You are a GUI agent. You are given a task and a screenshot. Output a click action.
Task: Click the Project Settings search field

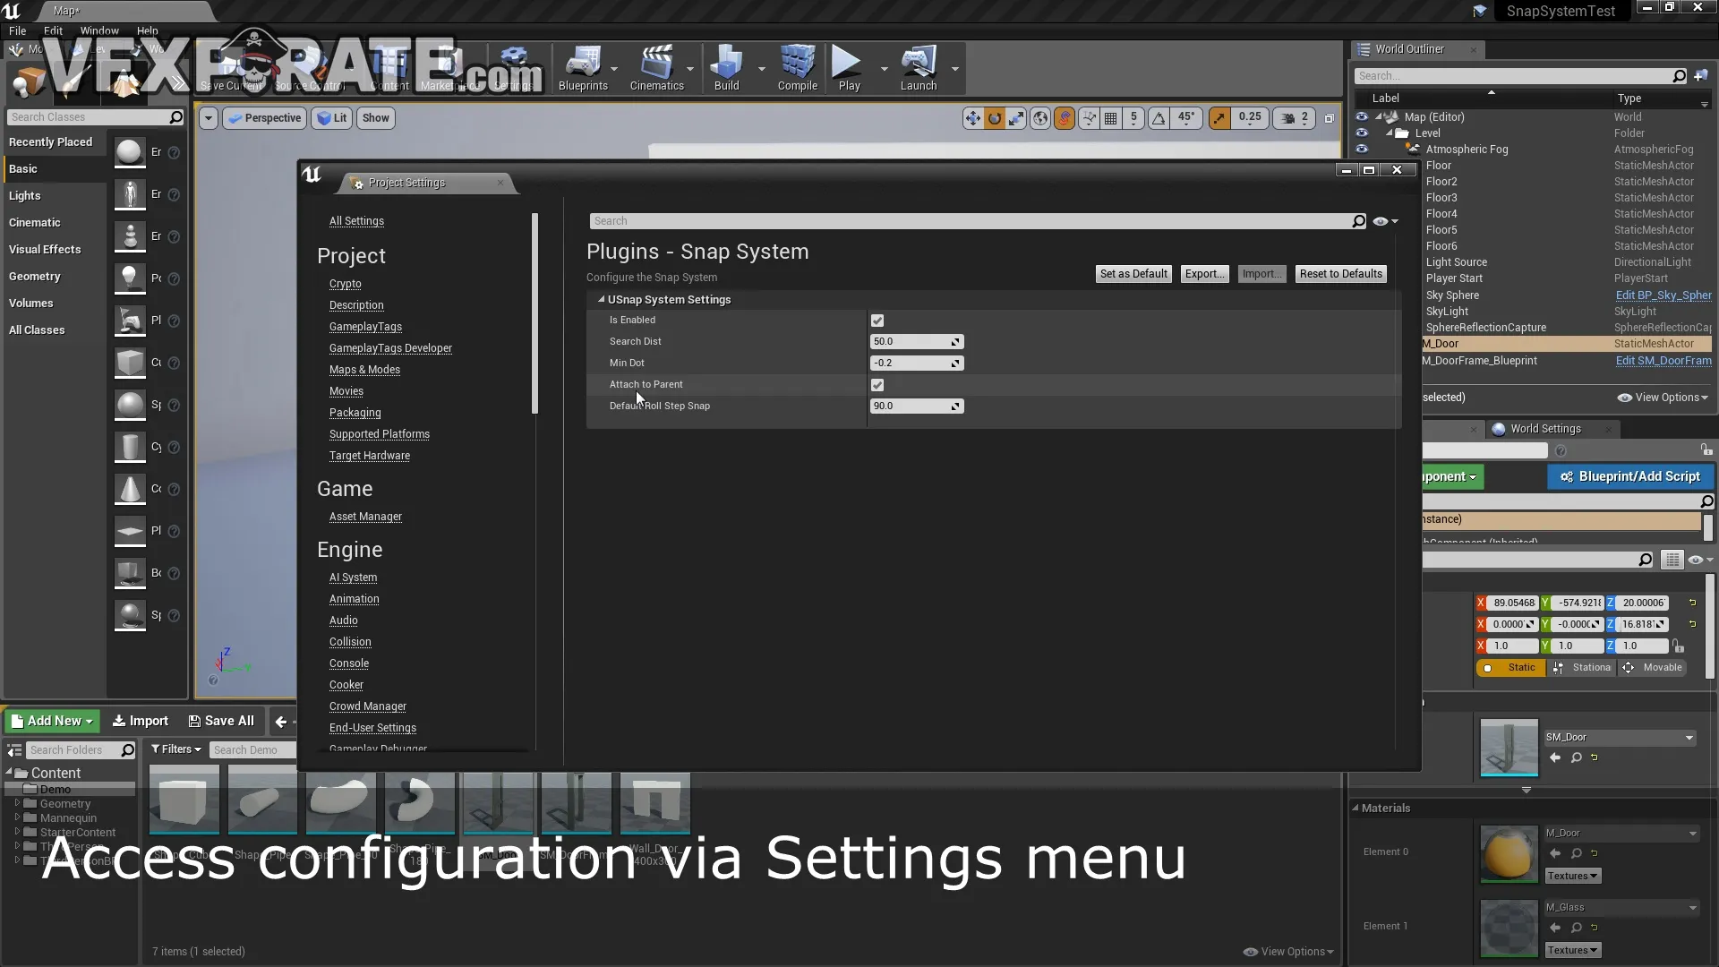(977, 221)
